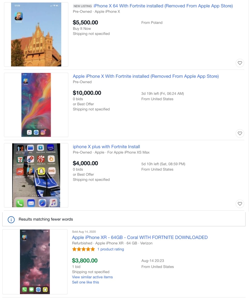Toggle watchlist heart on the $10,000 iPhone X listing

click(240, 133)
